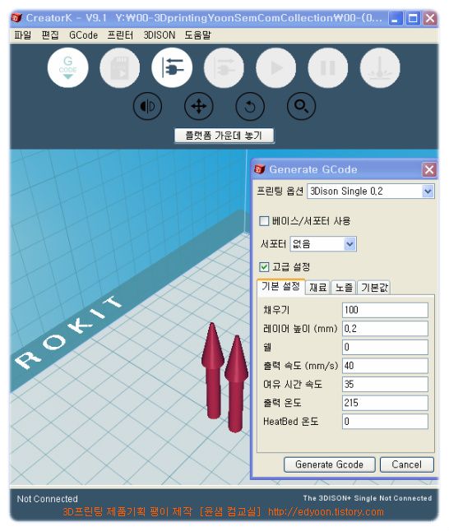Click the 여유 시간 속도 input field

pyautogui.click(x=385, y=385)
